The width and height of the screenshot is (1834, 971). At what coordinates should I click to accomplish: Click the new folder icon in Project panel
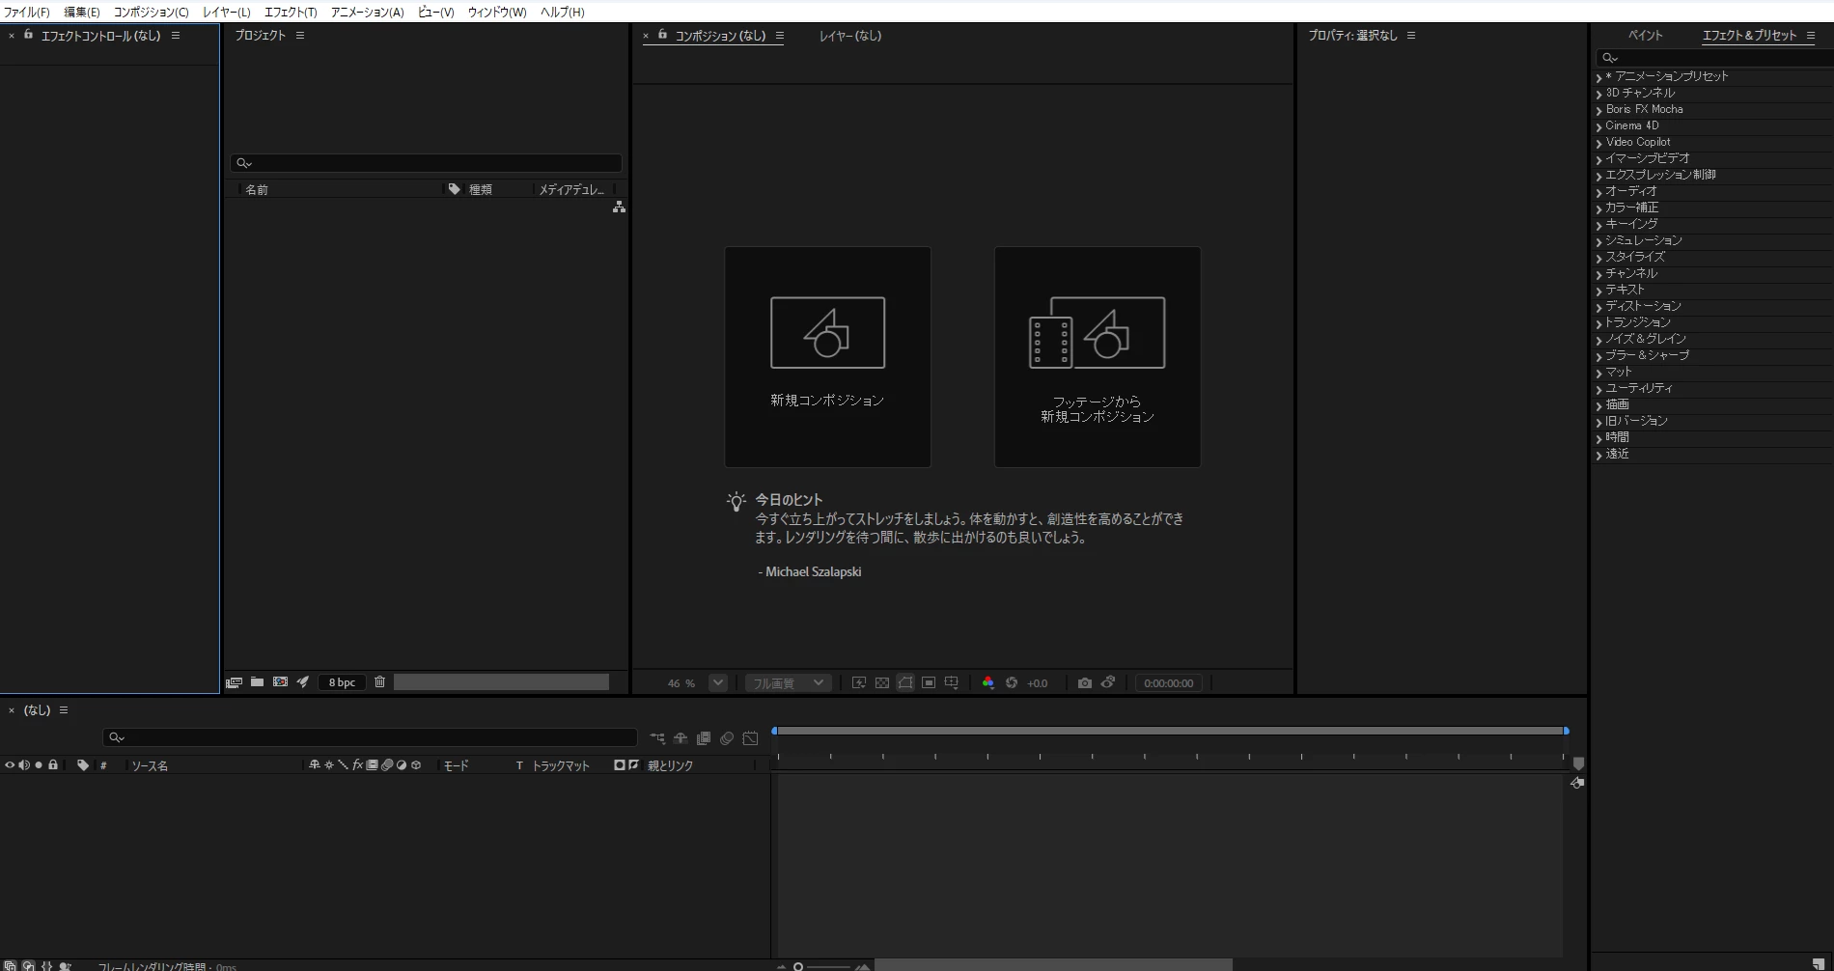click(x=257, y=681)
